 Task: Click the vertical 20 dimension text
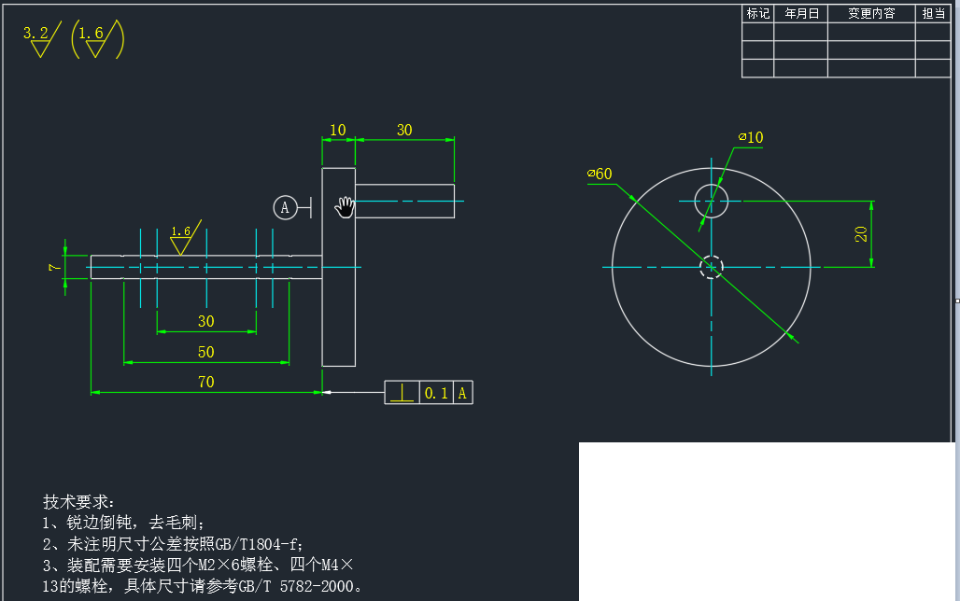861,234
